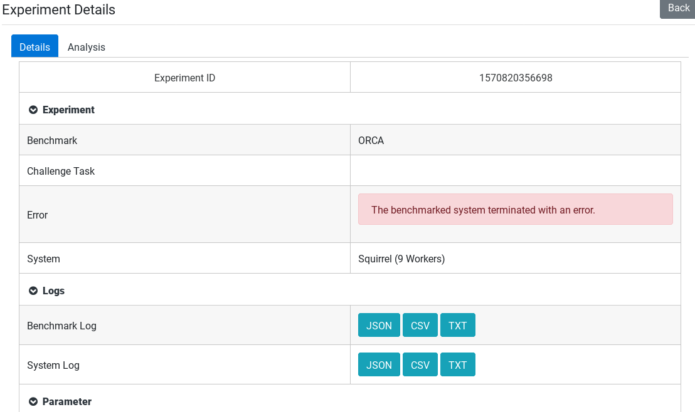
Task: Click the Error row label
Action: point(37,215)
